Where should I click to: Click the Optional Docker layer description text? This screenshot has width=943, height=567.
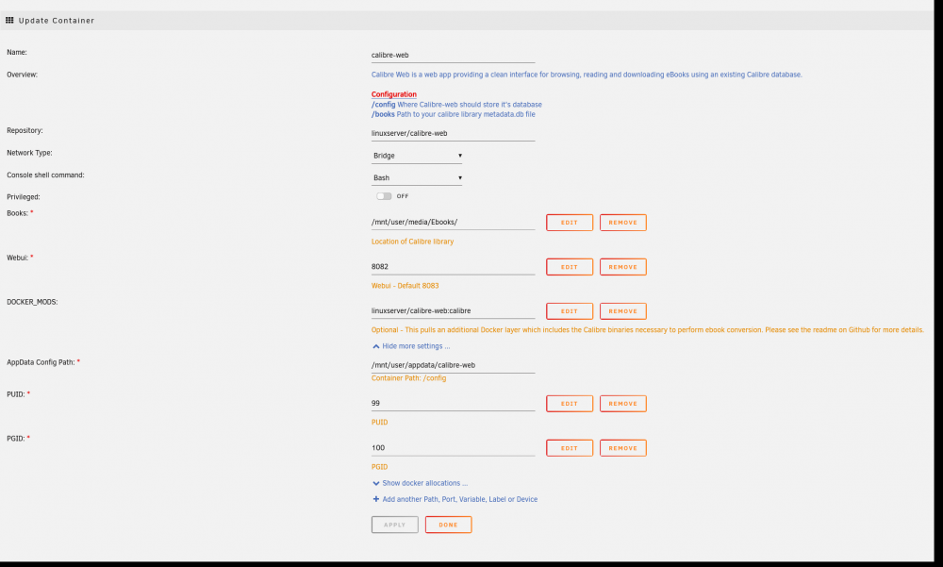[647, 330]
